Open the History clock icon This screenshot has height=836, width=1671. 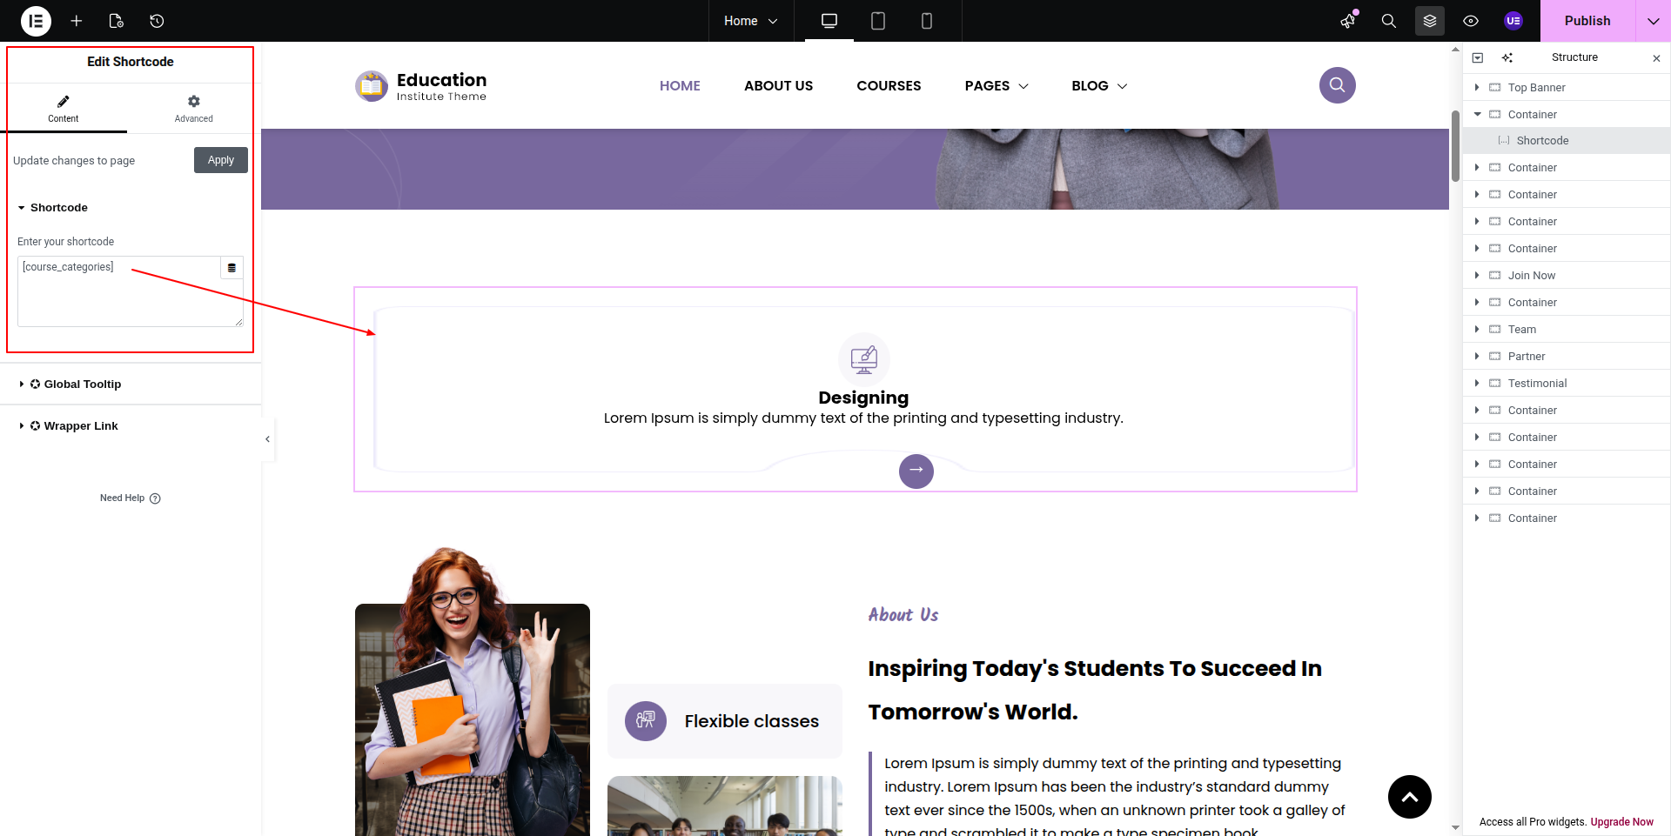[157, 21]
